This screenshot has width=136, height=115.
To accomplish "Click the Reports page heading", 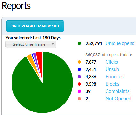I will click(x=16, y=6).
